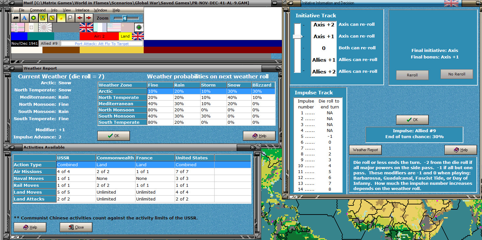Select the Japanese rising sun flag

pyautogui.click(x=45, y=27)
